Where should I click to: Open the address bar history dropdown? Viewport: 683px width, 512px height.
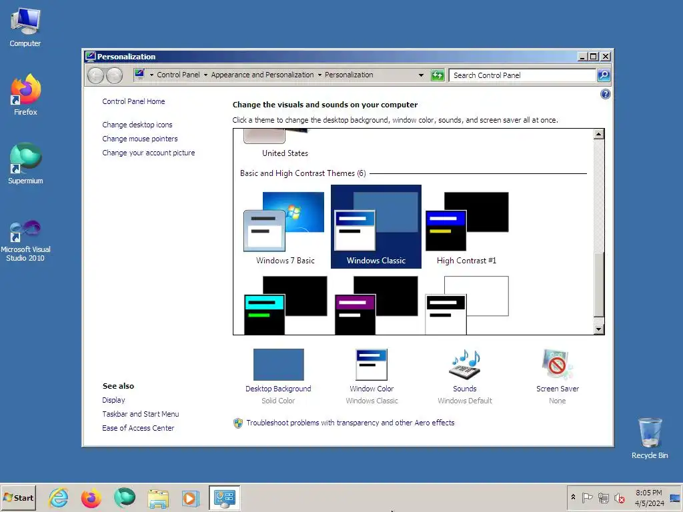coord(421,75)
